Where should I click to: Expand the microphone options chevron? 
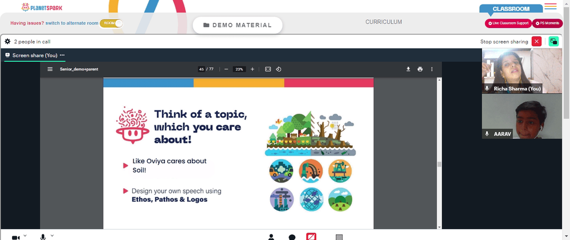click(52, 235)
